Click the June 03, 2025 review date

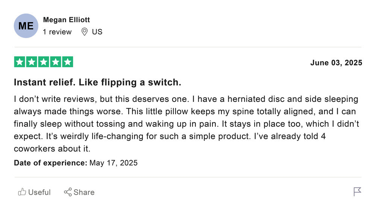click(336, 63)
